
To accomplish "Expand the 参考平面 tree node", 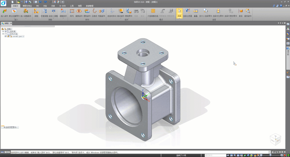I will [3, 34].
